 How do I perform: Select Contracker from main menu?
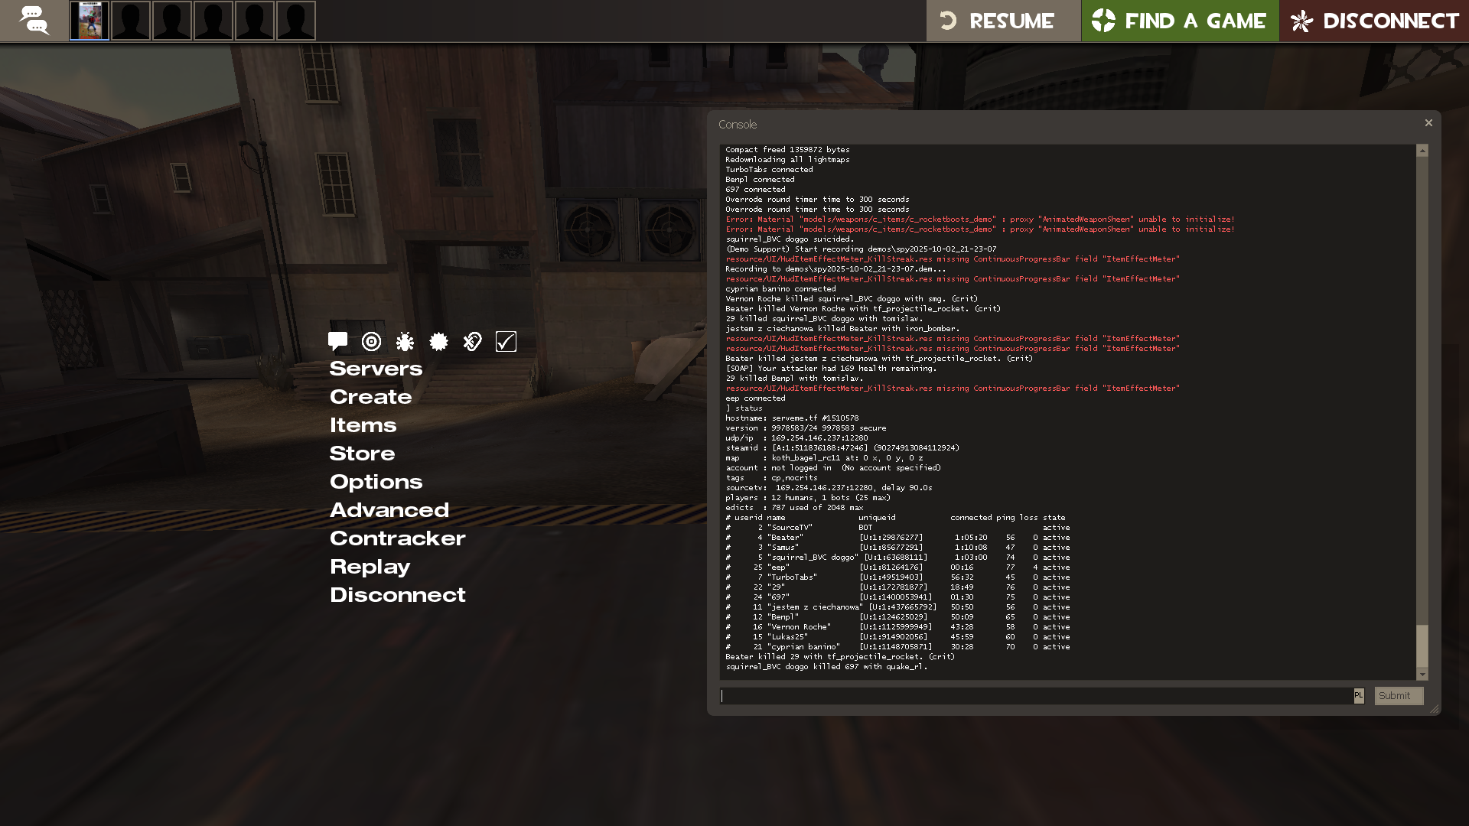[x=397, y=538]
